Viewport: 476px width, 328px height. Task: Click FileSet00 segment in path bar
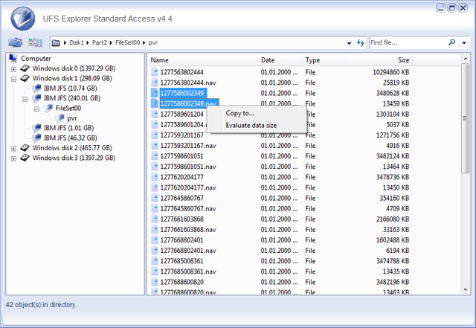pos(127,42)
